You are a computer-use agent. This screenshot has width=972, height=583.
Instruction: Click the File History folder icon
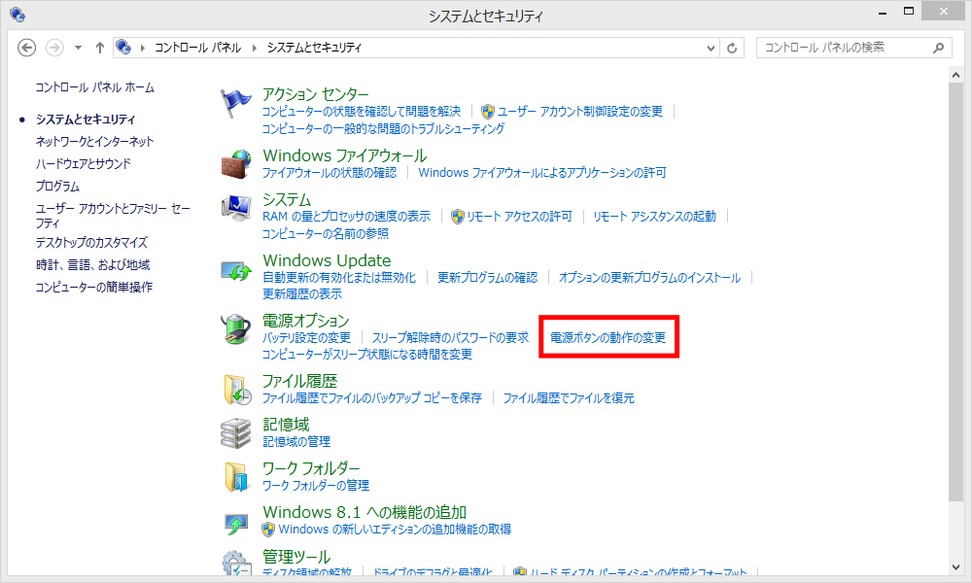coord(237,390)
